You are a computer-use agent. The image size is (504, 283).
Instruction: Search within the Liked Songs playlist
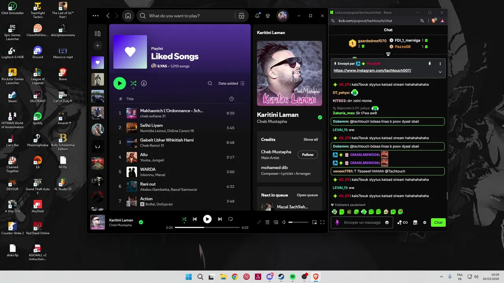click(210, 83)
